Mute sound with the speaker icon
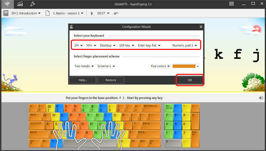Screen dimensions: 266x151 click(x=261, y=98)
